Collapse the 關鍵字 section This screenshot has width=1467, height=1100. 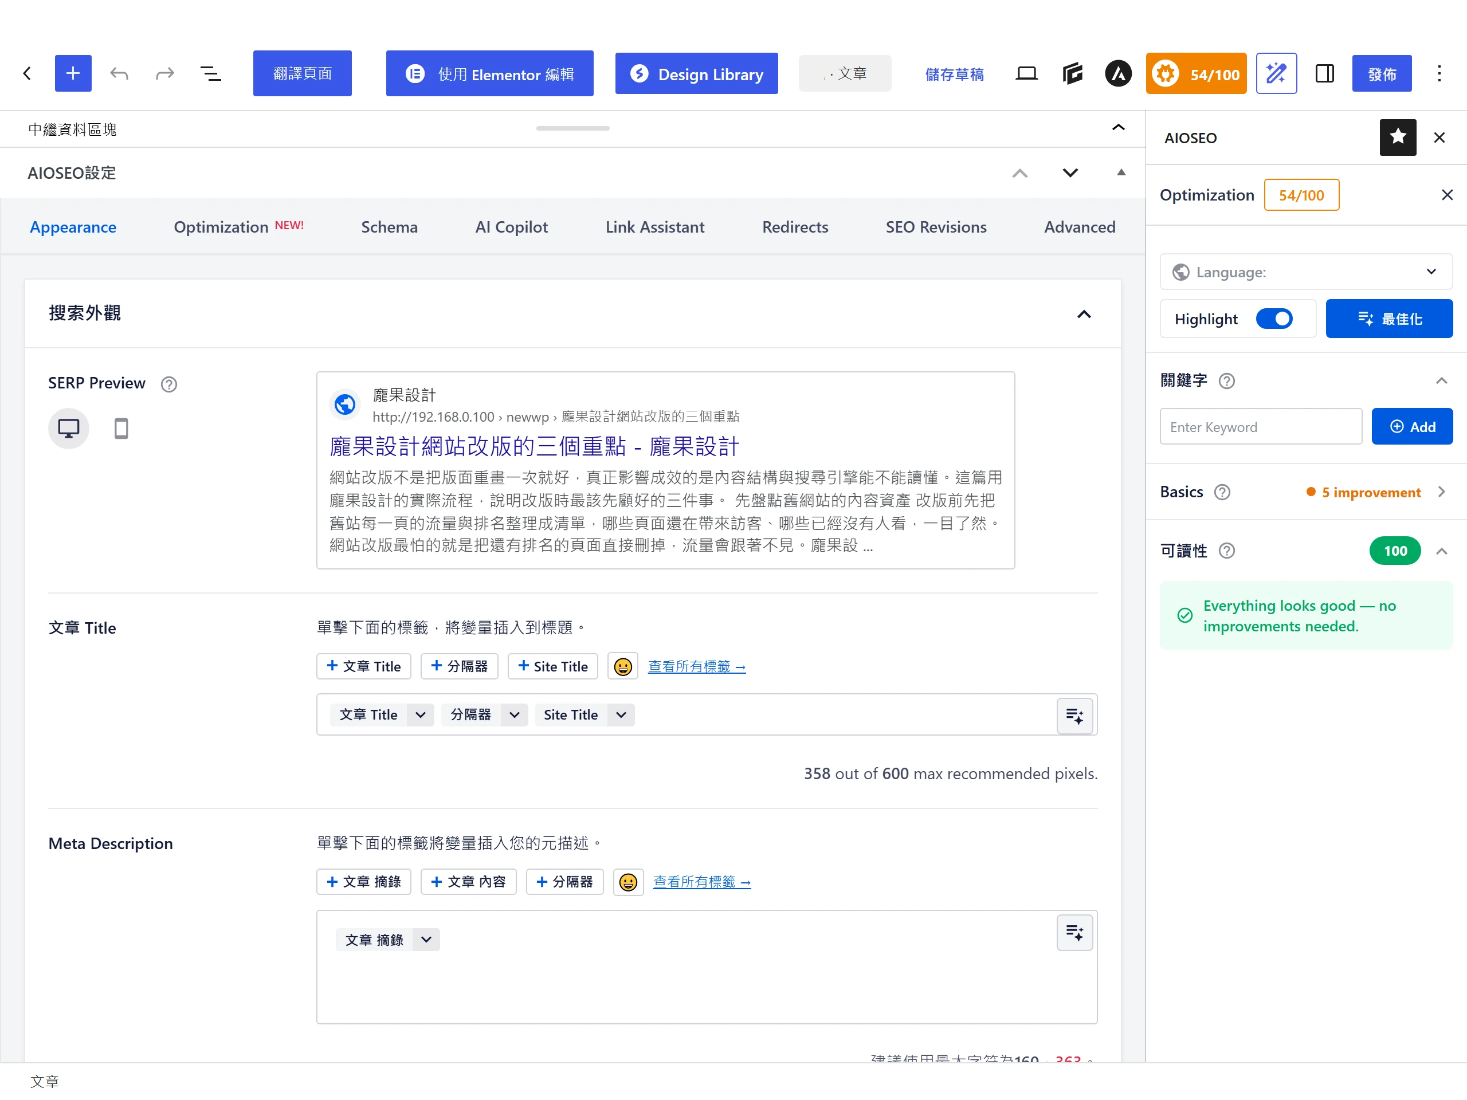click(x=1441, y=380)
